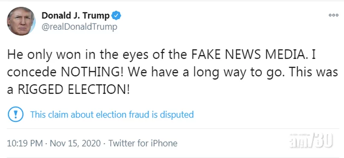The width and height of the screenshot is (344, 158).
Task: Open Donald J. Trump's profile avatar photo
Action: click(x=21, y=21)
